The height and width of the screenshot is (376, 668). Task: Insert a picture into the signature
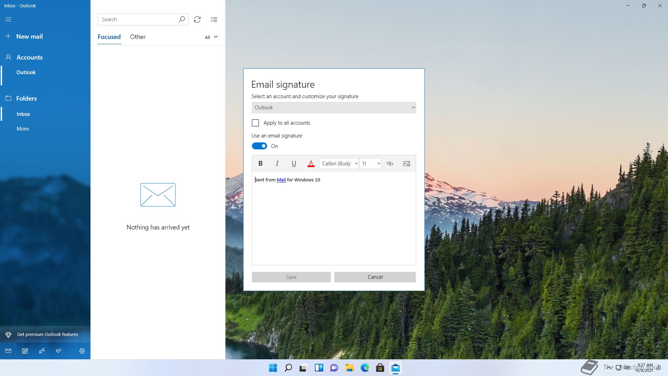point(406,164)
